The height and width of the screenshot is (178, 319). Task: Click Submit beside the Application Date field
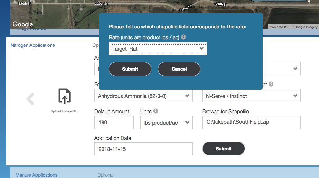(224, 149)
